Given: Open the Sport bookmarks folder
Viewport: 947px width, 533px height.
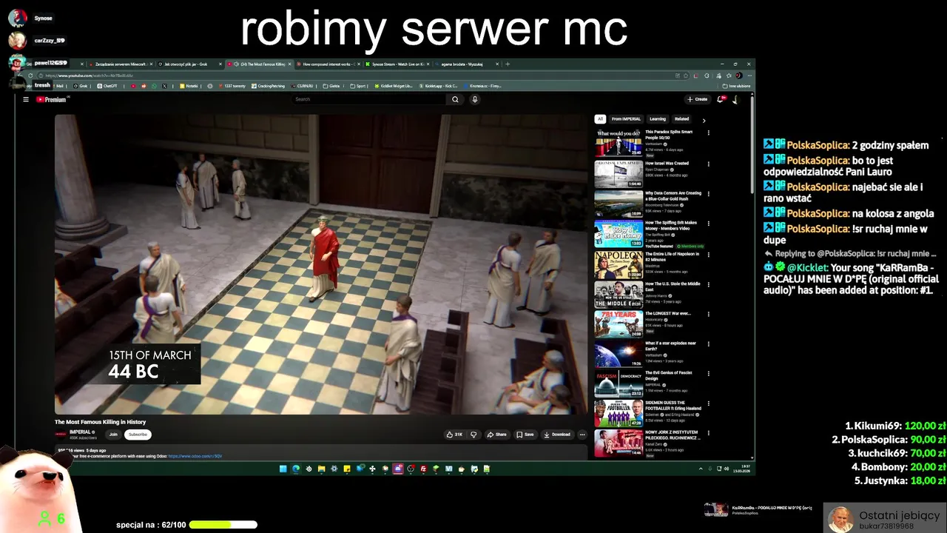Looking at the screenshot, I should tap(358, 86).
